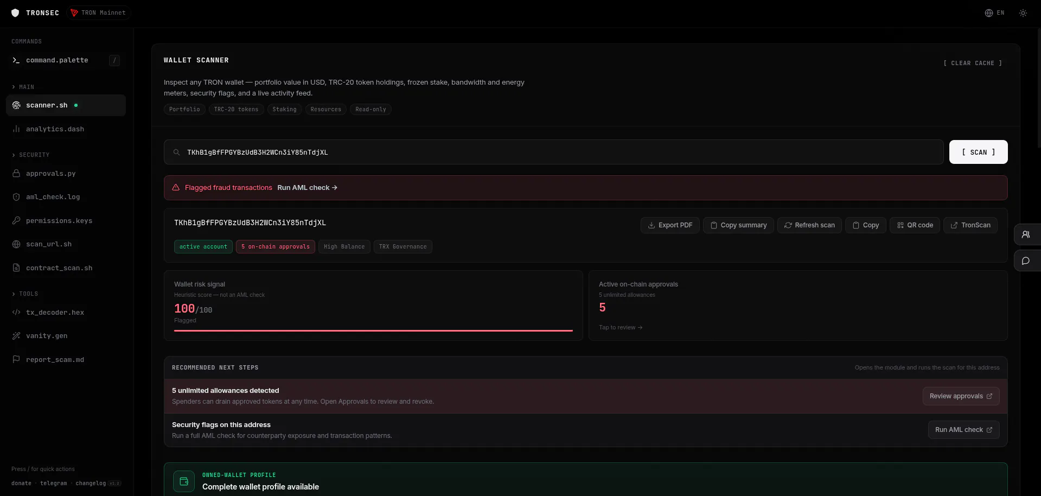Open the address on TronScan

pos(970,225)
